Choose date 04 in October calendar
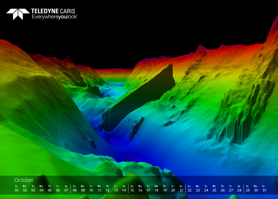Viewport: 278px width, 199px height. 41,190
